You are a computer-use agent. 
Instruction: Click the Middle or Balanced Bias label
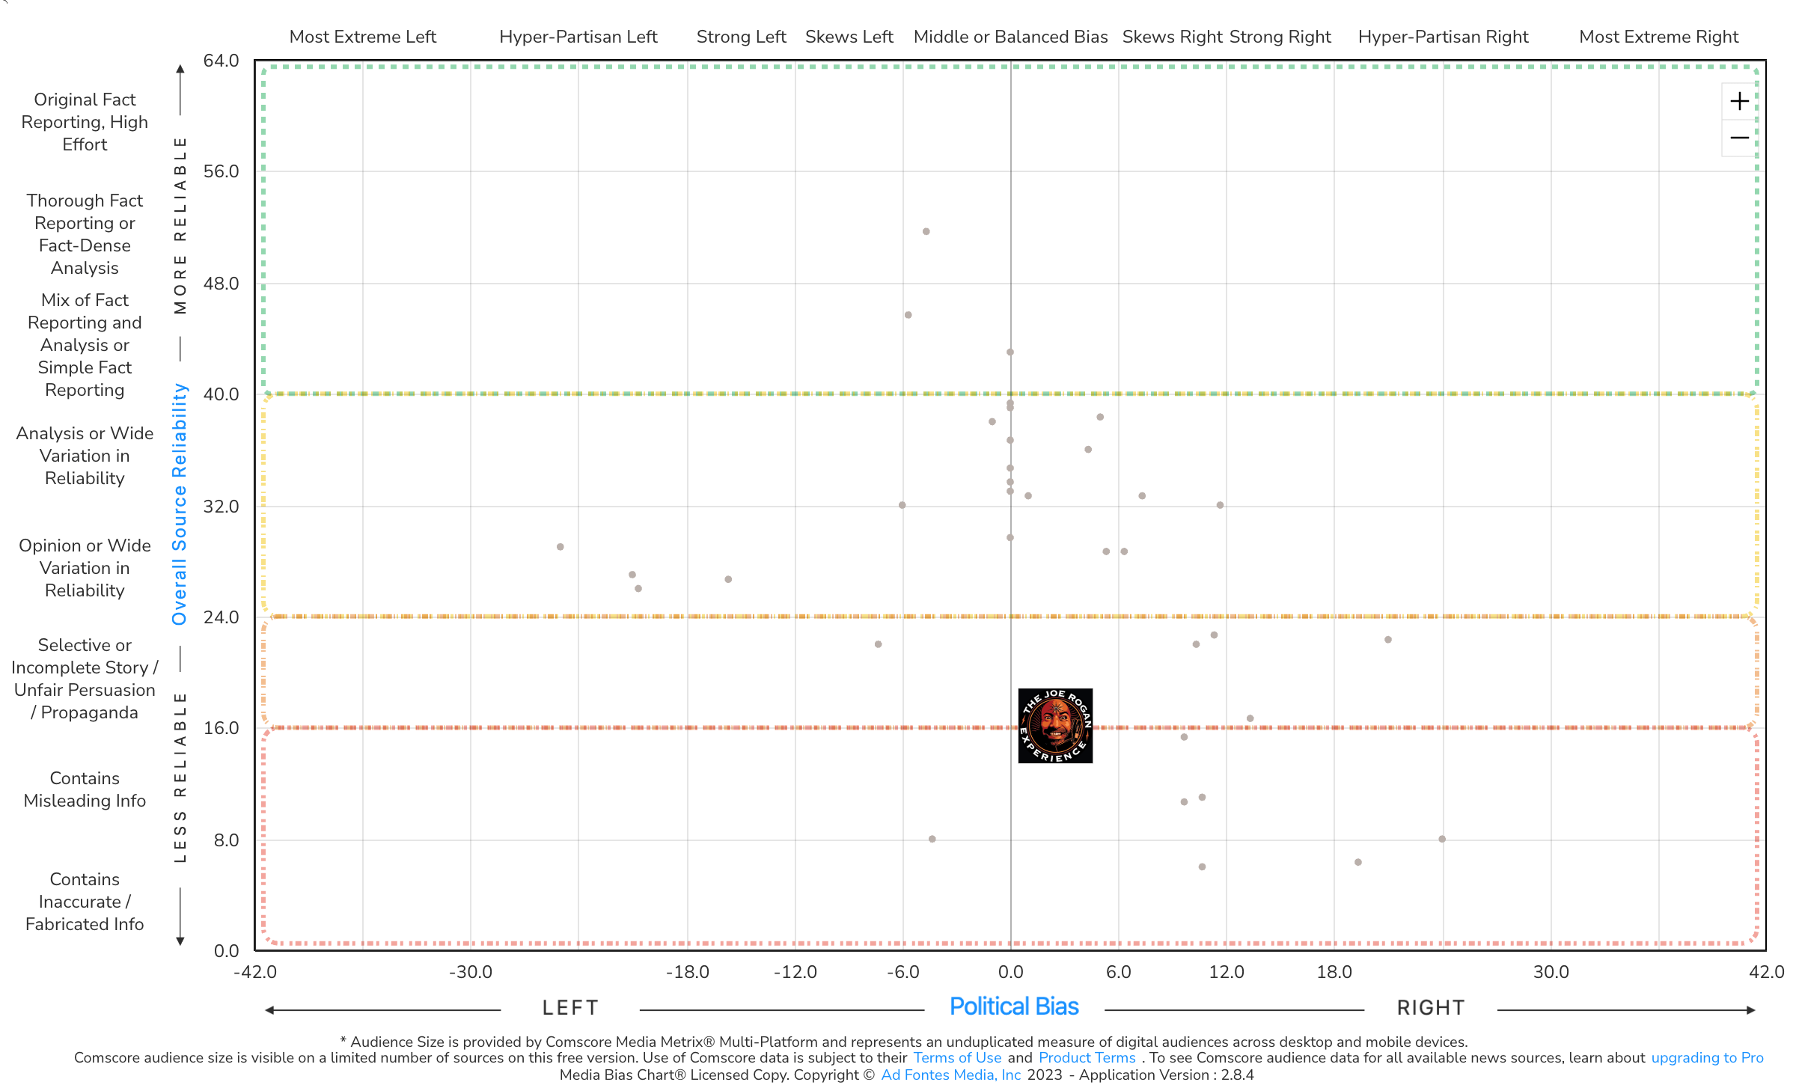1010,37
